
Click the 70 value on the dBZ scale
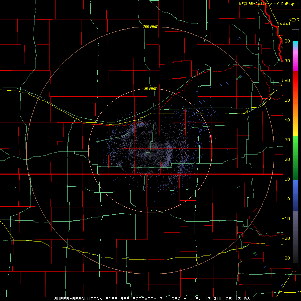point(287,61)
